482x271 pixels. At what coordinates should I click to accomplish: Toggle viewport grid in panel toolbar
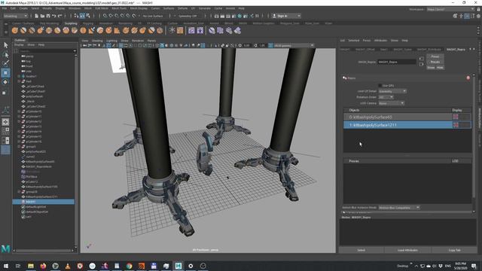point(120,45)
